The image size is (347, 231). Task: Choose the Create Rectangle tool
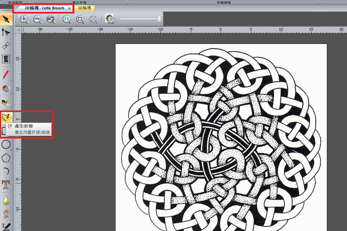(x=3, y=130)
